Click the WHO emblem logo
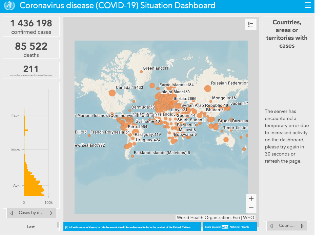The height and width of the screenshot is (237, 326). point(9,6)
